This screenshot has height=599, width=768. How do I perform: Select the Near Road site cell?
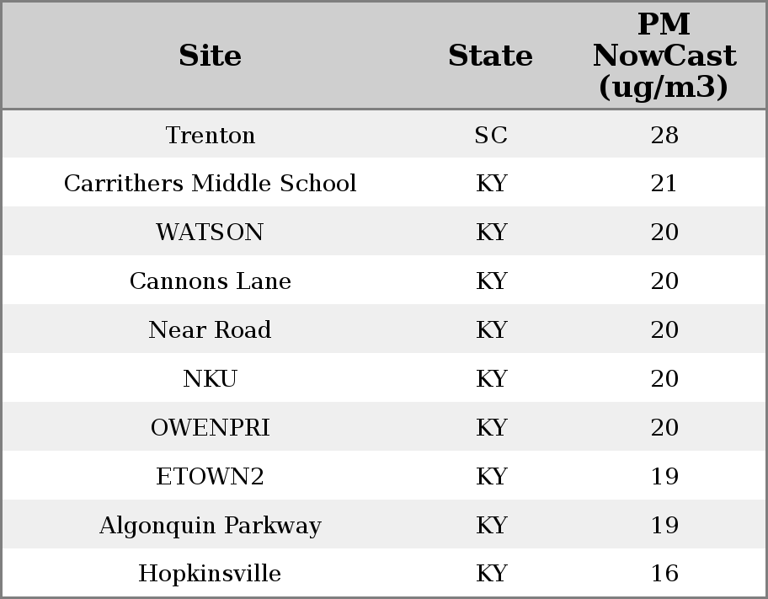point(210,330)
